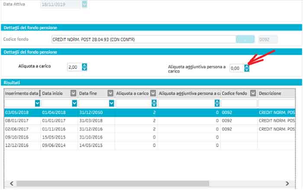Click the Aliquota aggiuntiva value field showing 0,00
This screenshot has width=303, height=190.
coord(236,68)
